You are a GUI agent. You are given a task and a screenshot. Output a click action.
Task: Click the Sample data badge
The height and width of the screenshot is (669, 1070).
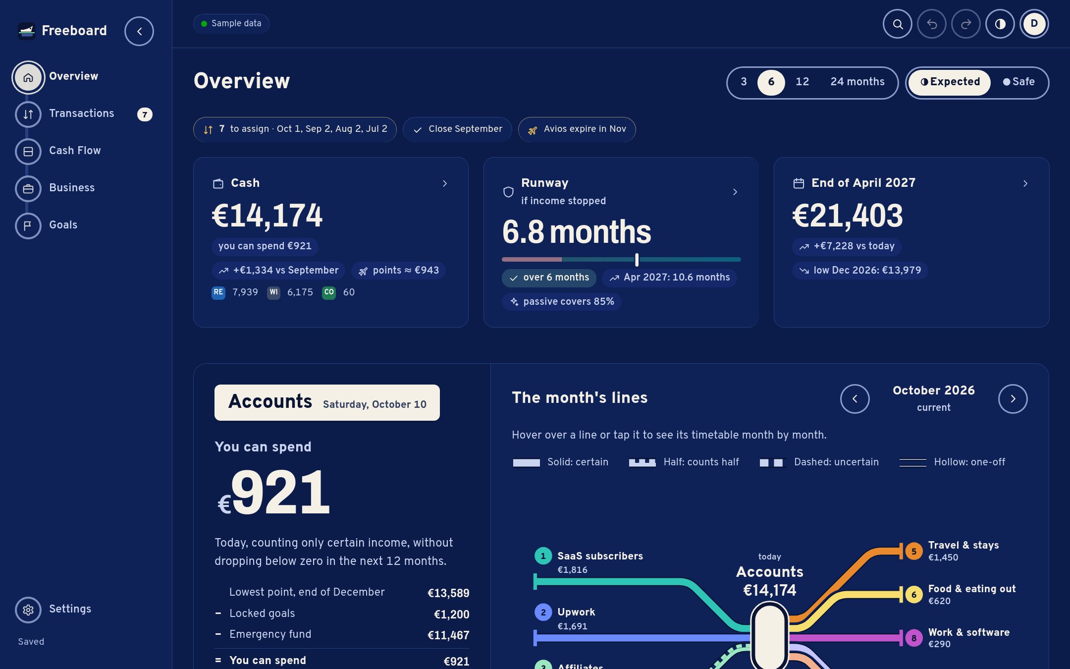coord(231,24)
